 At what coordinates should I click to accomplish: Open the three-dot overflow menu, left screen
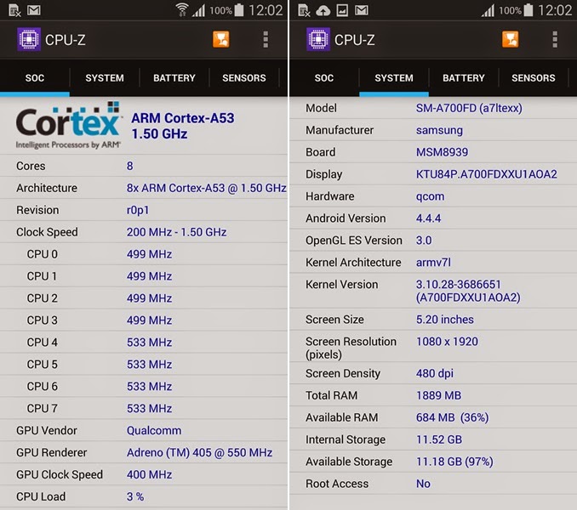[x=266, y=39]
